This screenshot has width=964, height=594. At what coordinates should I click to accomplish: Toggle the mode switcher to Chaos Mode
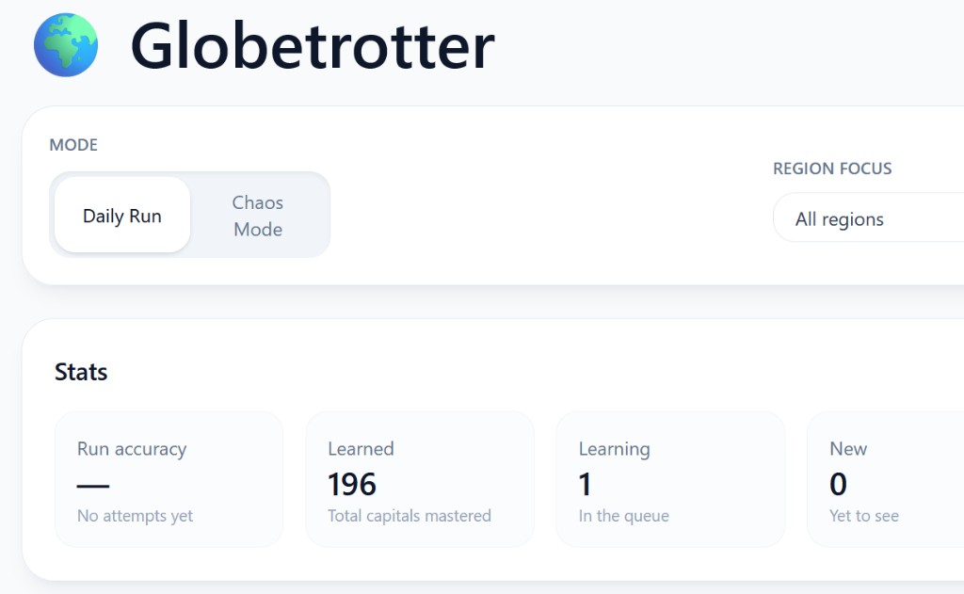coord(258,216)
